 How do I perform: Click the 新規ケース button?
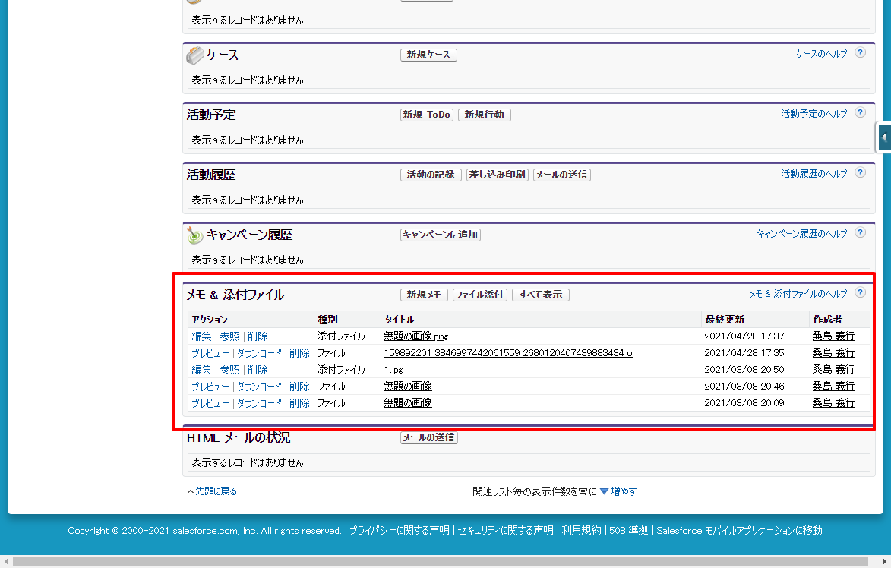pos(428,55)
